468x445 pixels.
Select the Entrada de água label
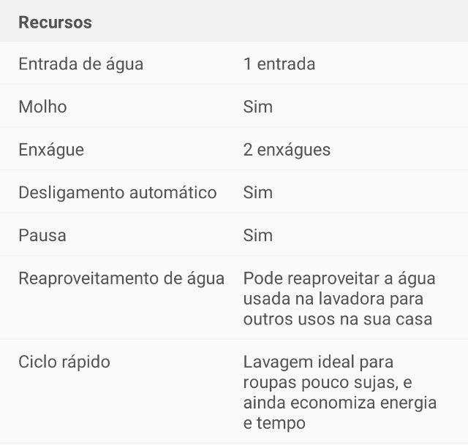[x=81, y=64]
